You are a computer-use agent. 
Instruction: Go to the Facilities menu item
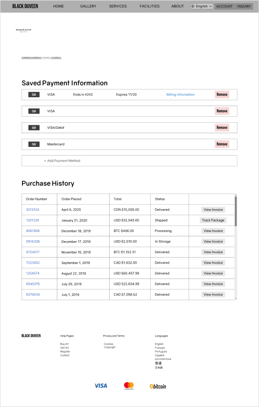149,6
